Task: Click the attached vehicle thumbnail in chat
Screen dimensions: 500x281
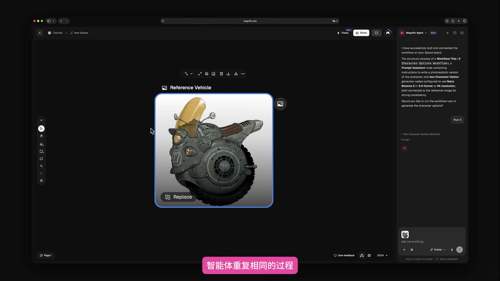Action: [x=405, y=234]
